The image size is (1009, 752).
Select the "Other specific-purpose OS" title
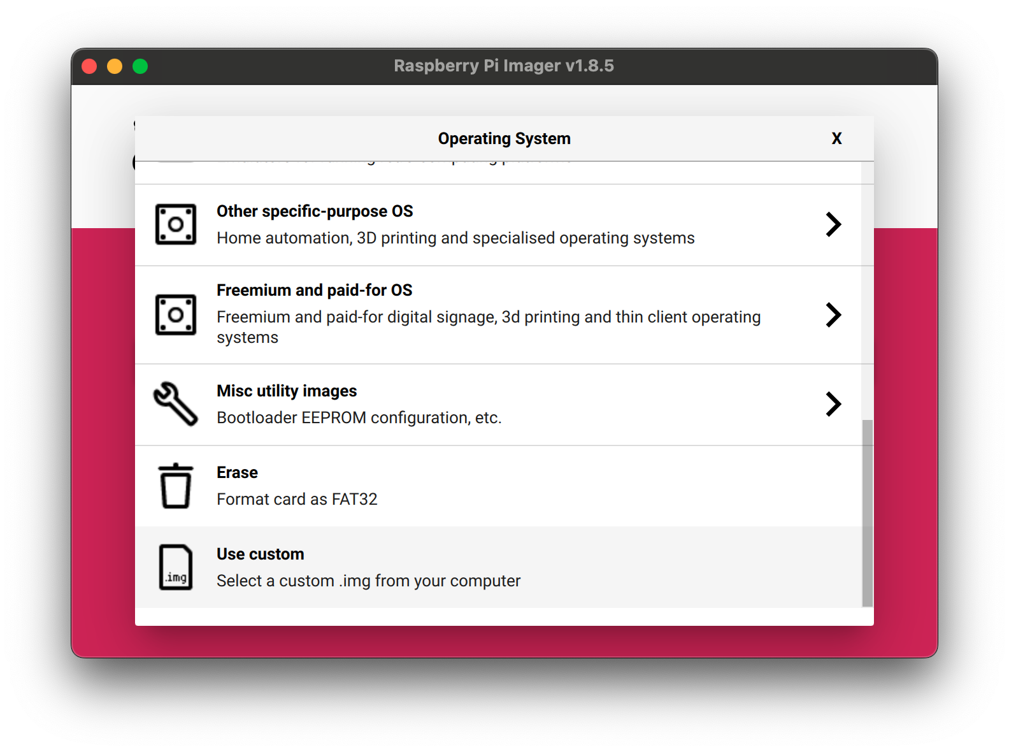coord(315,212)
